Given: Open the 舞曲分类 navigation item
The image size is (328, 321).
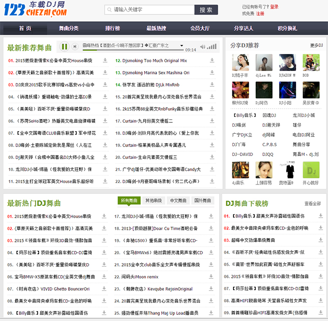Looking at the screenshot, I should coord(68,28).
